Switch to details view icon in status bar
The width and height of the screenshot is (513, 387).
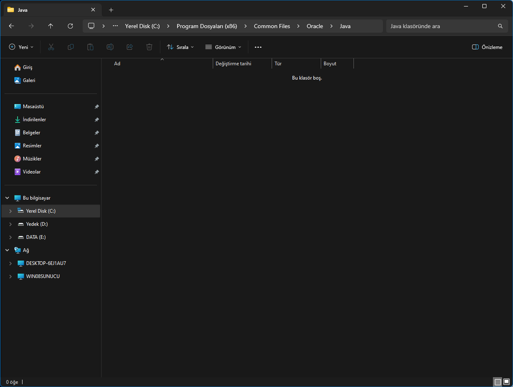[498, 382]
